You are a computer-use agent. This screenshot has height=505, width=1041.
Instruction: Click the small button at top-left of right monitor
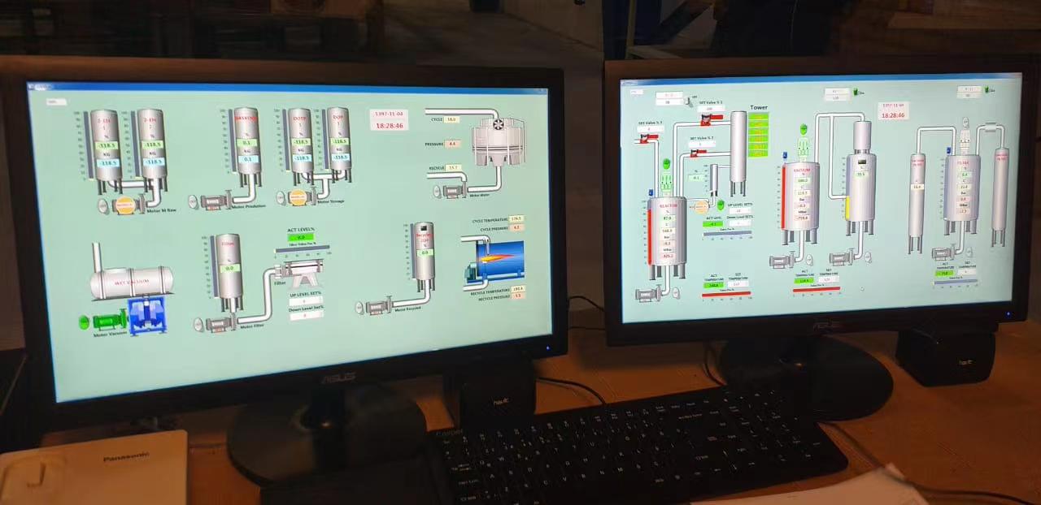tap(637, 92)
